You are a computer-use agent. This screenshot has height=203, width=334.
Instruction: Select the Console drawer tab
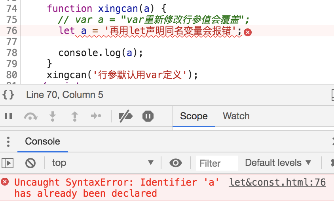click(43, 141)
